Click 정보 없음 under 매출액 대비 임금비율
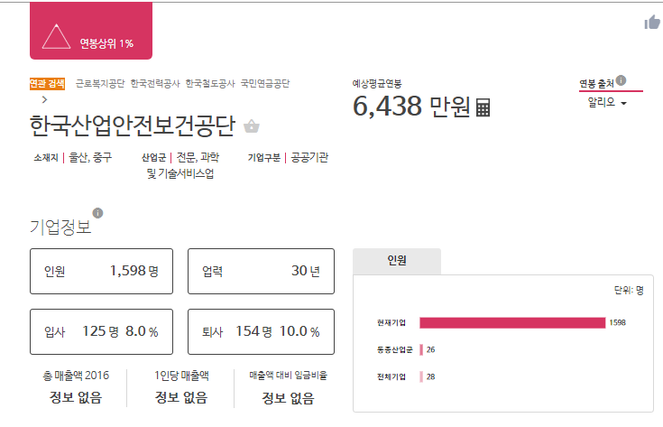The height and width of the screenshot is (427, 663). [288, 398]
